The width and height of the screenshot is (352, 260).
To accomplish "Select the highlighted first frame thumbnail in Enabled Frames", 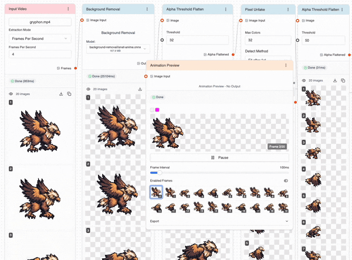I will [x=156, y=192].
